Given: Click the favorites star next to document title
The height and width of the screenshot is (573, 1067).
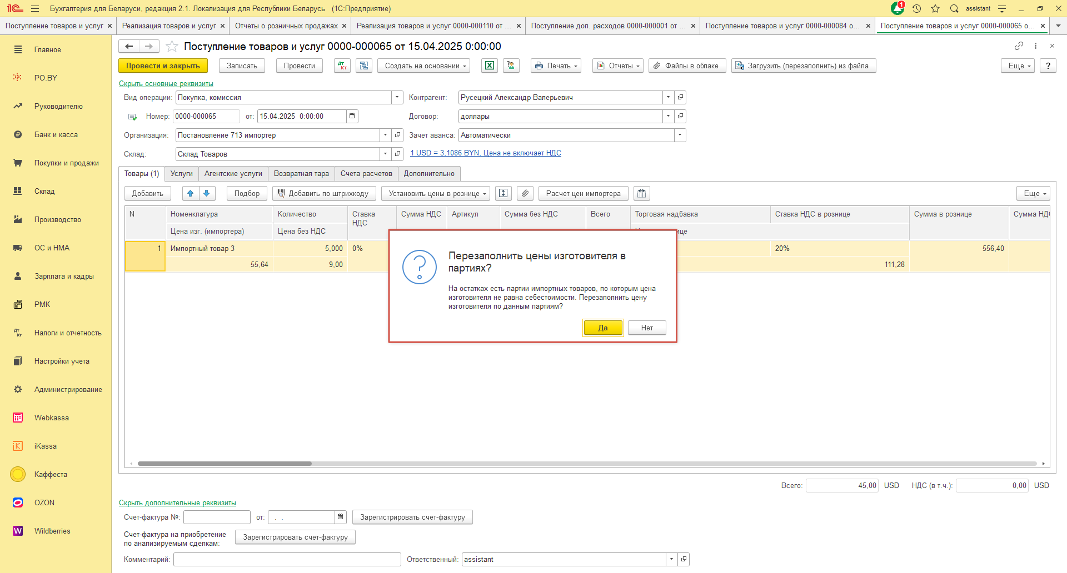Looking at the screenshot, I should tap(172, 47).
